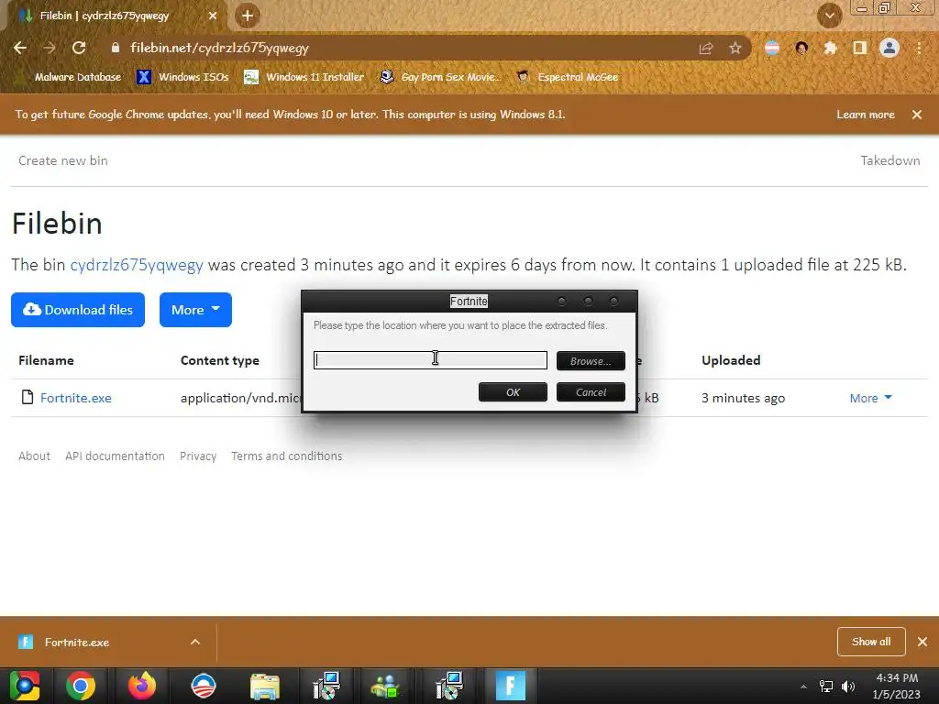Click the browser forward arrow
The height and width of the screenshot is (704, 939).
pos(50,48)
